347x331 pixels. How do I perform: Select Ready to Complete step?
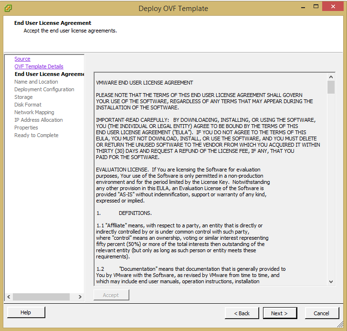(36, 135)
